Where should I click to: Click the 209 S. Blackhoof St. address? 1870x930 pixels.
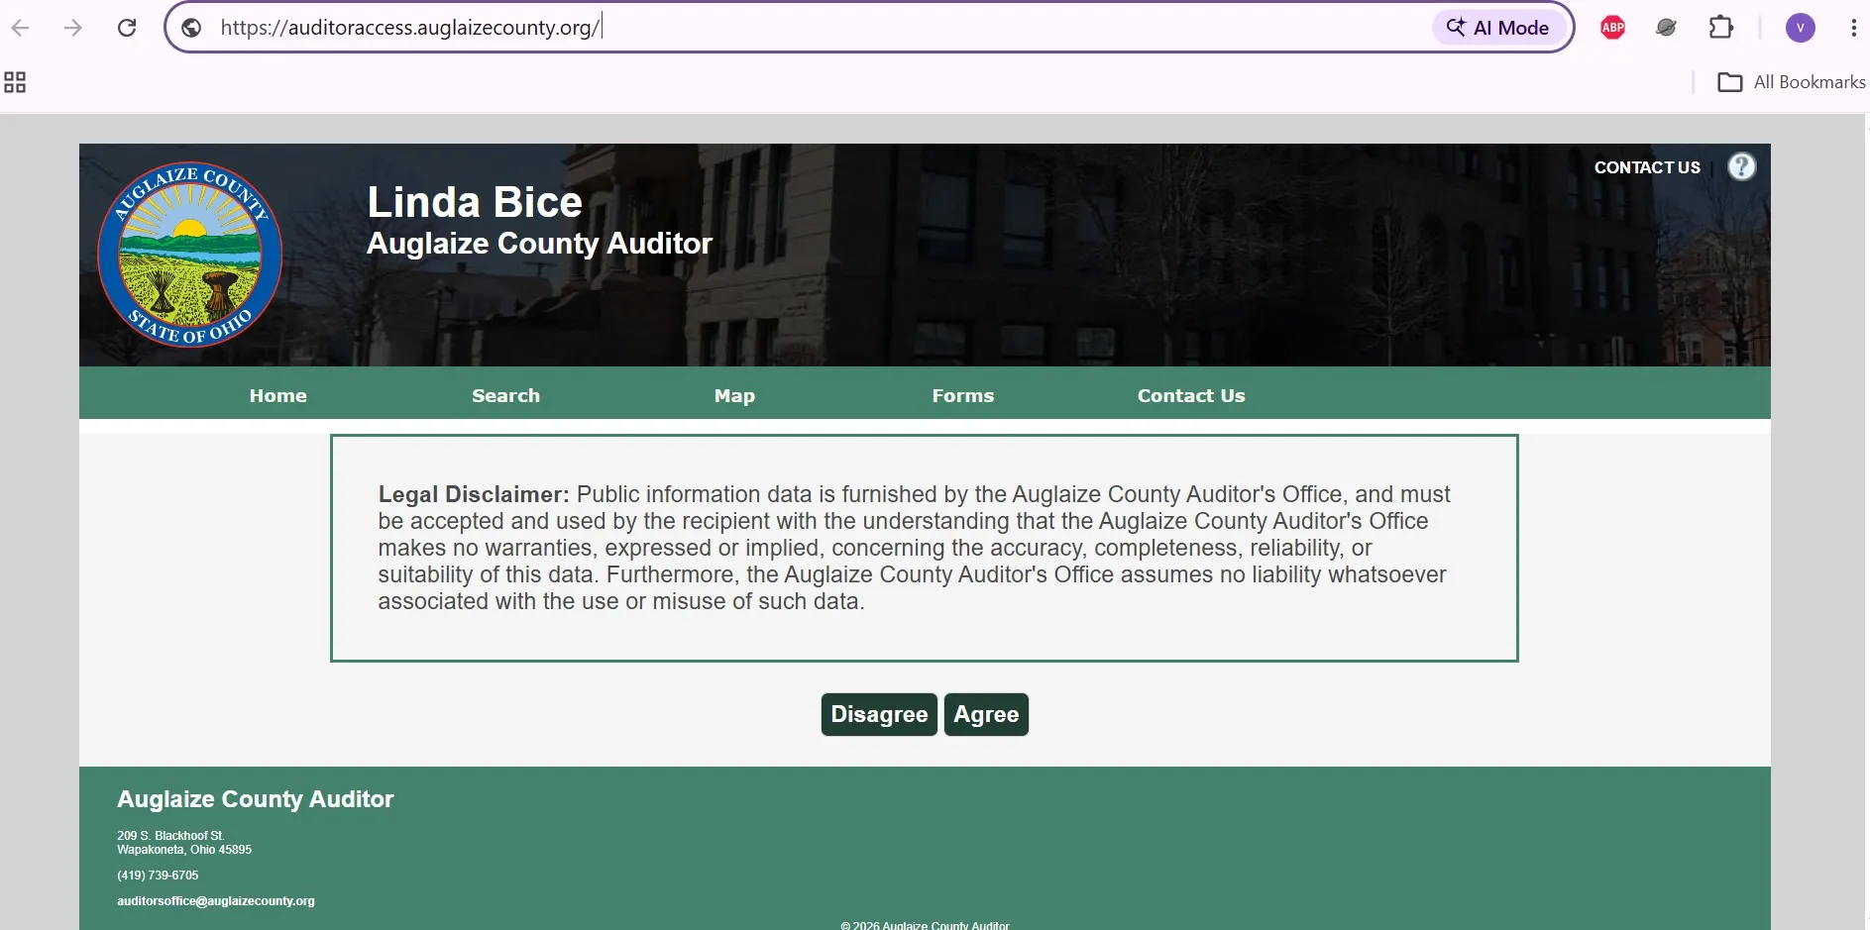[170, 836]
